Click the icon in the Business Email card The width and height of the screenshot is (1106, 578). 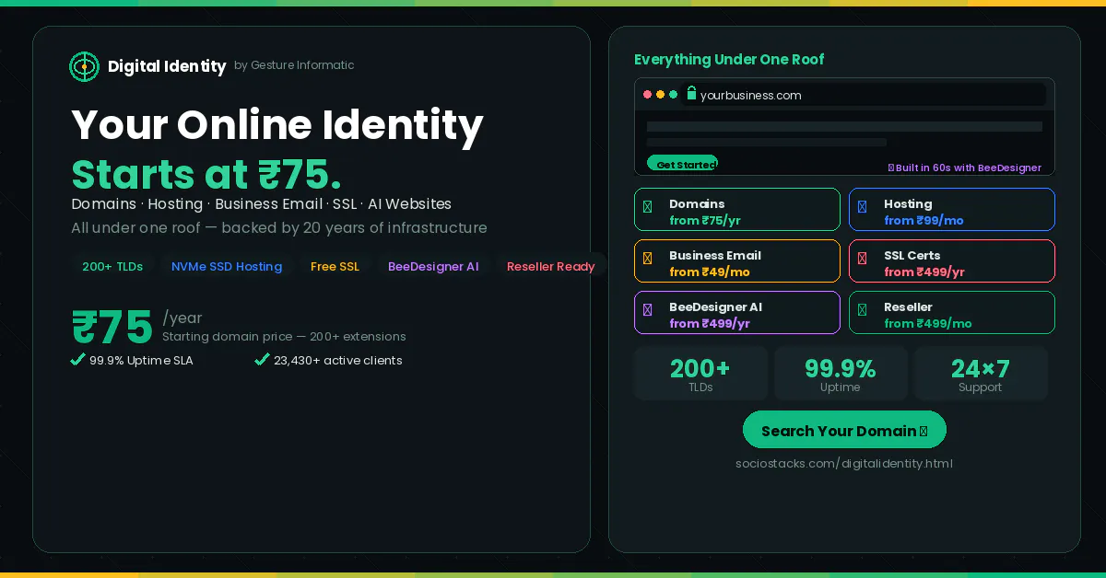point(647,259)
